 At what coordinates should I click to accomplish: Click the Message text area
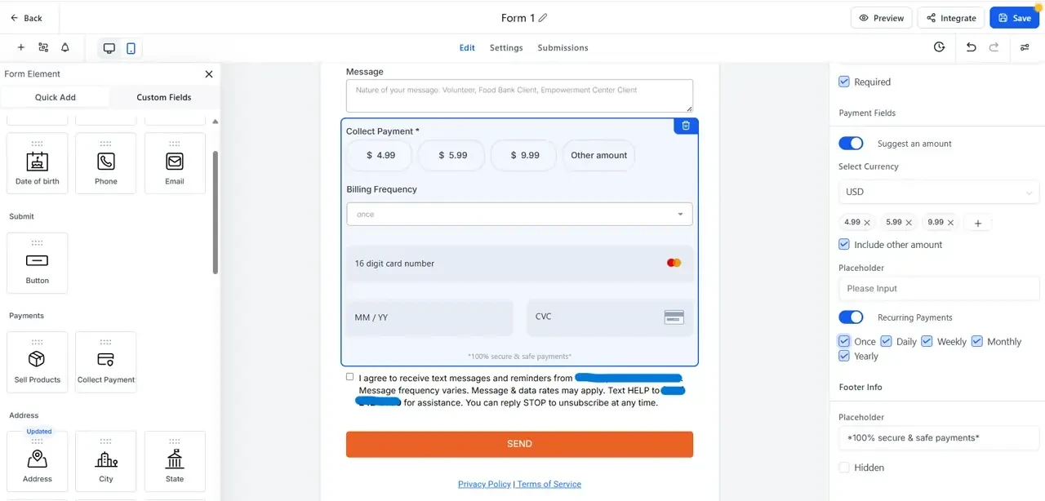coord(519,95)
